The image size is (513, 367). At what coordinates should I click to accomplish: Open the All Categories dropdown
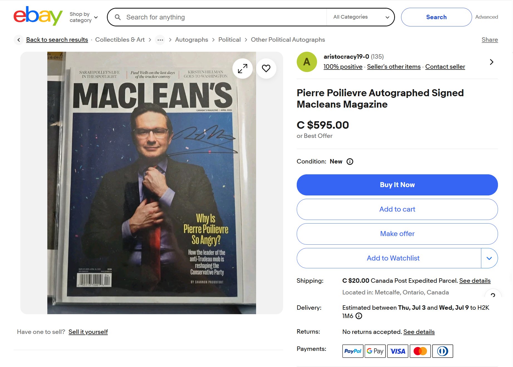point(360,17)
